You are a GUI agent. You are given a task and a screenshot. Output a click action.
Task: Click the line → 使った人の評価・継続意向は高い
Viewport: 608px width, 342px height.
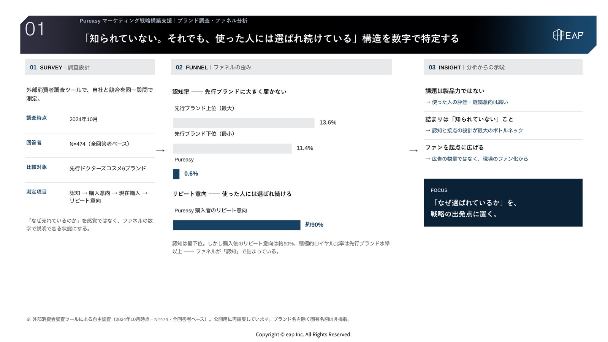coord(467,102)
